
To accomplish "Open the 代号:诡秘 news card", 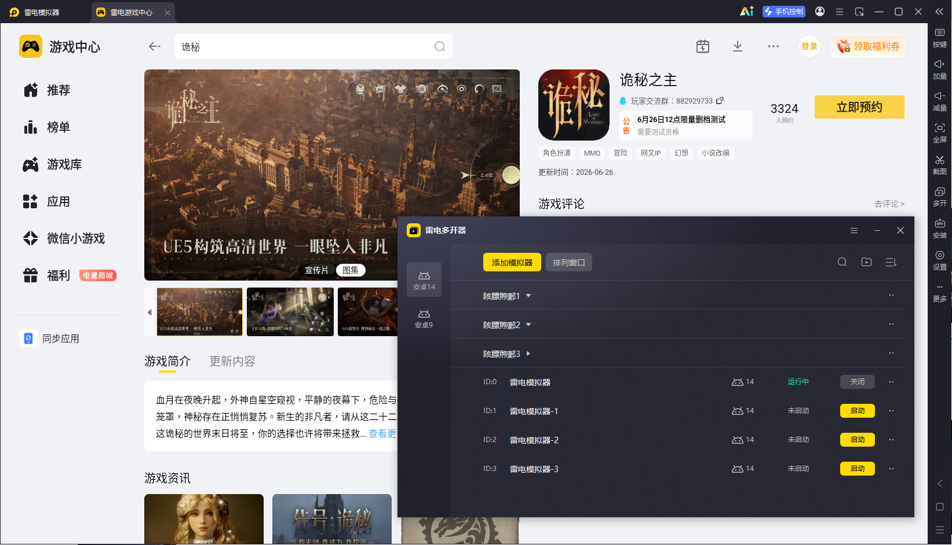I will pyautogui.click(x=332, y=519).
